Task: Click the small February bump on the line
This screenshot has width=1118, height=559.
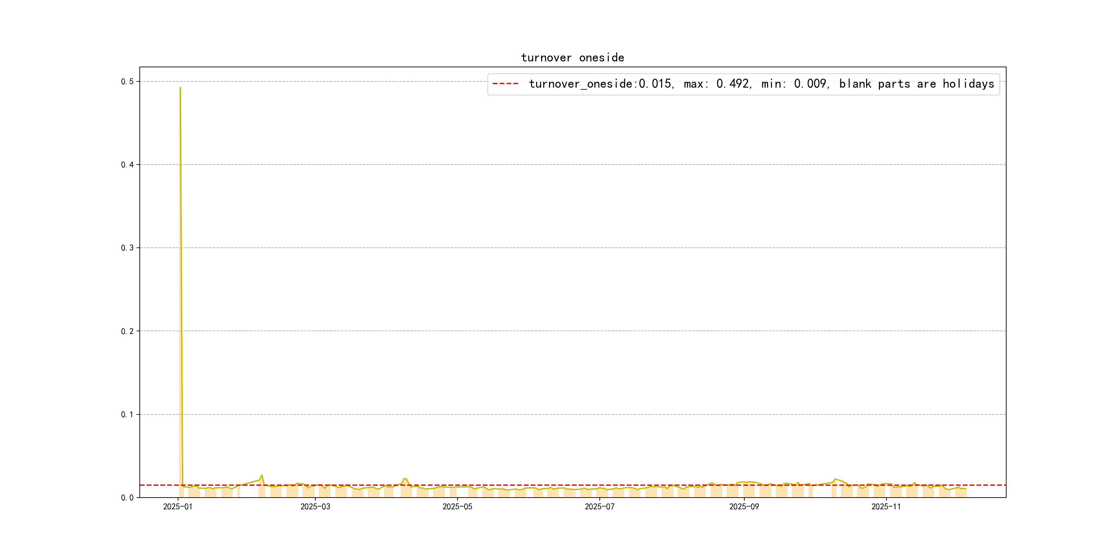Action: pyautogui.click(x=262, y=476)
